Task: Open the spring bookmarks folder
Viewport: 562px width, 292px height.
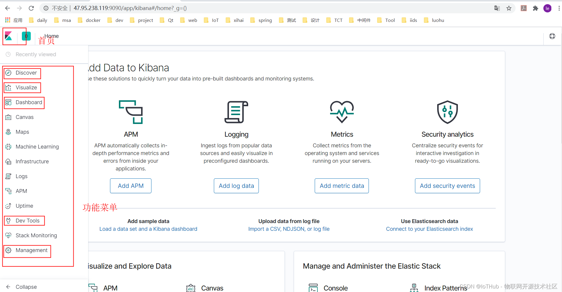Action: click(x=261, y=20)
